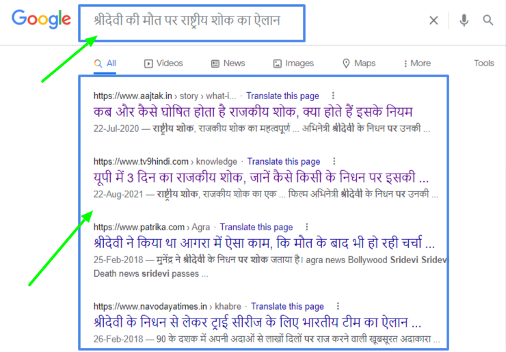Translate the navodayatimes.in result page
The width and height of the screenshot is (506, 352).
(x=287, y=306)
